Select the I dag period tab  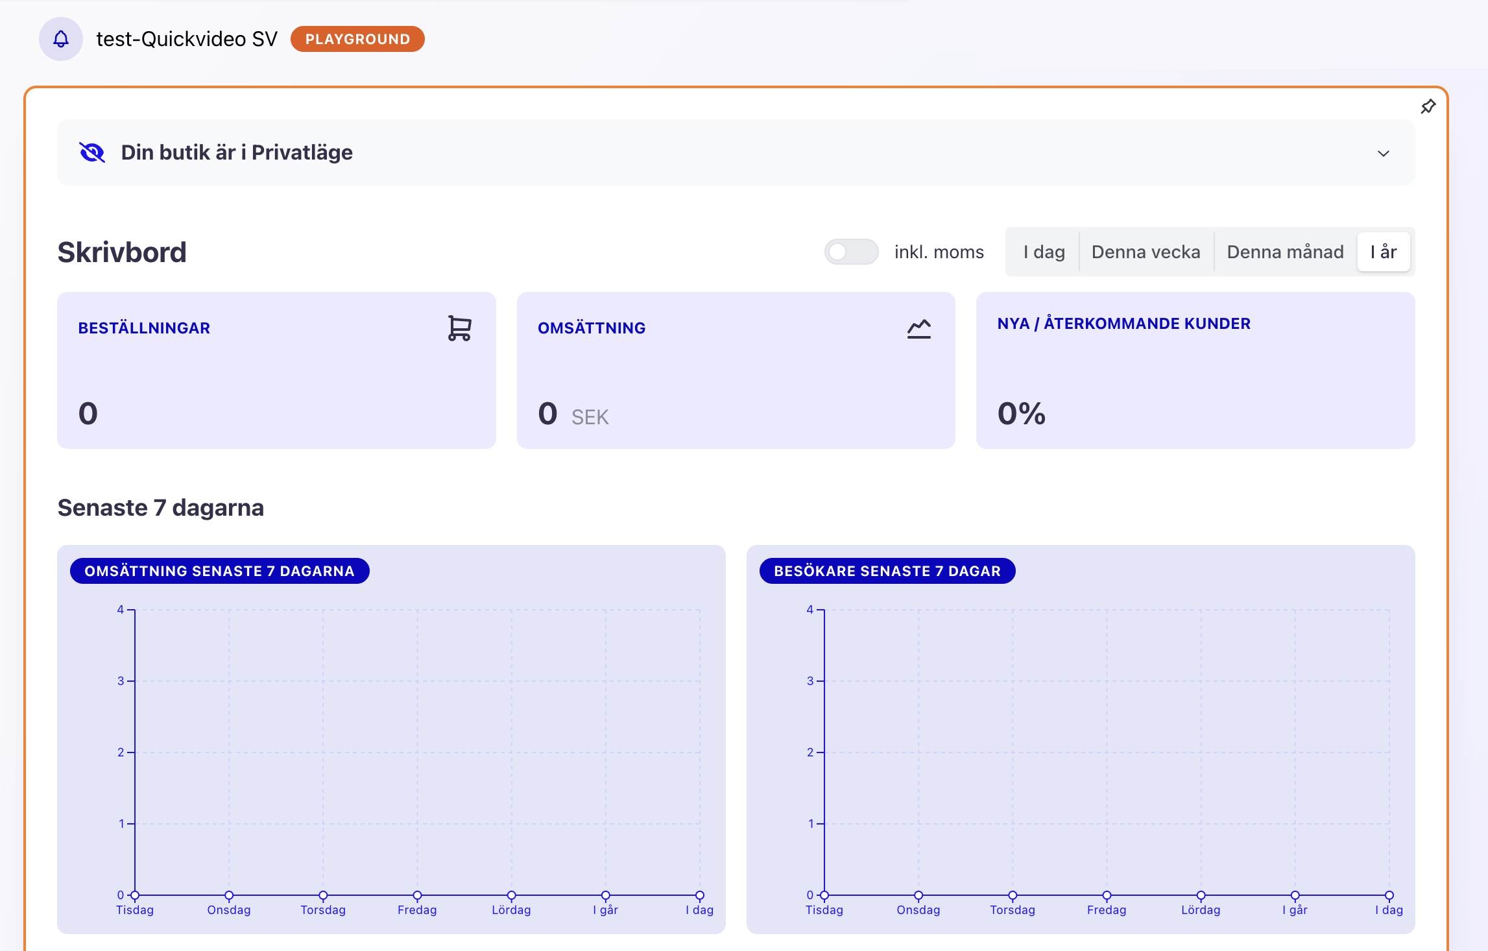tap(1044, 252)
